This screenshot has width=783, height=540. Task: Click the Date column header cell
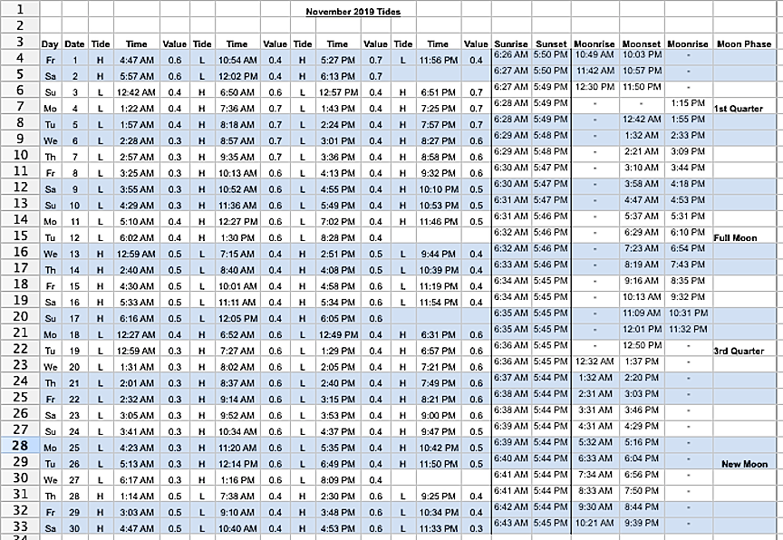75,43
